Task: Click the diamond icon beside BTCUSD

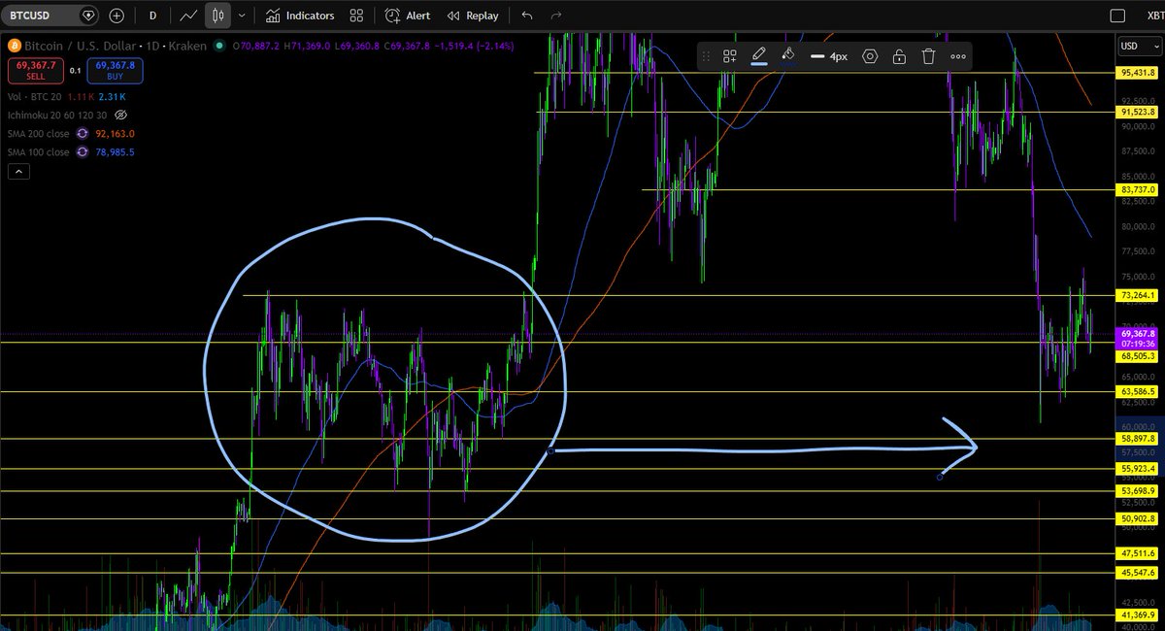Action: [88, 16]
